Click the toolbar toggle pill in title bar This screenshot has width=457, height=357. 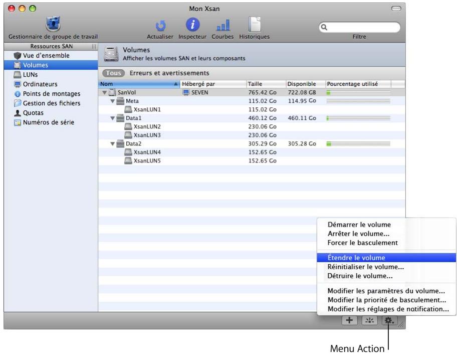tap(396, 9)
